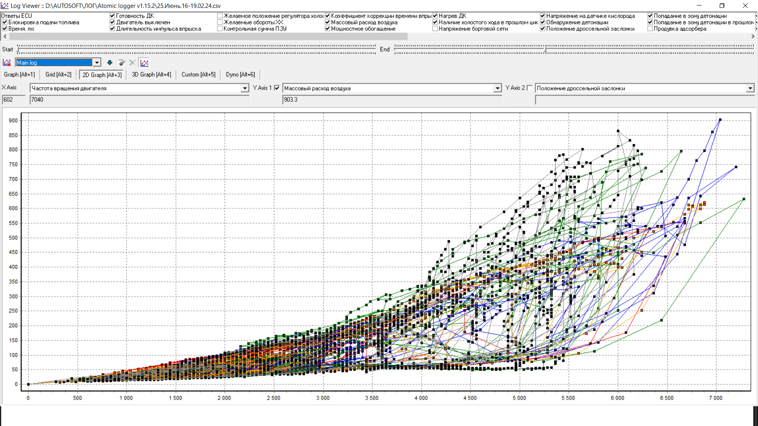Open the Main log dropdown
758x426 pixels.
97,63
